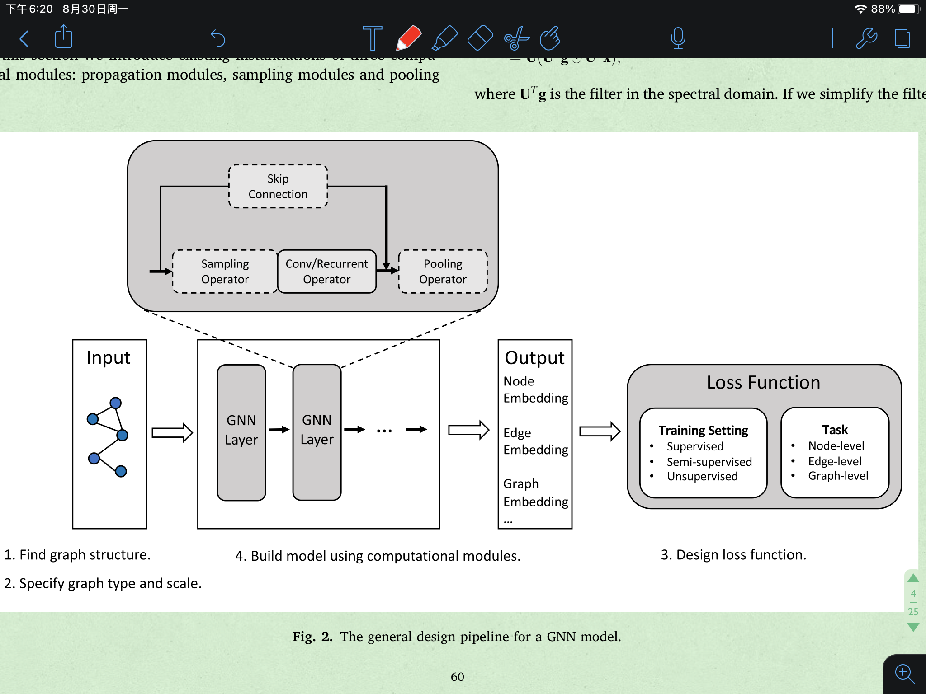The width and height of the screenshot is (926, 694).
Task: Tap the second GNN Layer block
Action: click(317, 432)
